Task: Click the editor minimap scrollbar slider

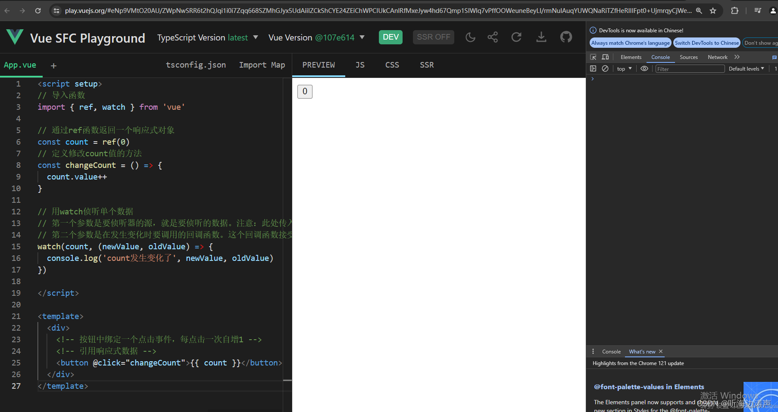Action: coord(287,380)
